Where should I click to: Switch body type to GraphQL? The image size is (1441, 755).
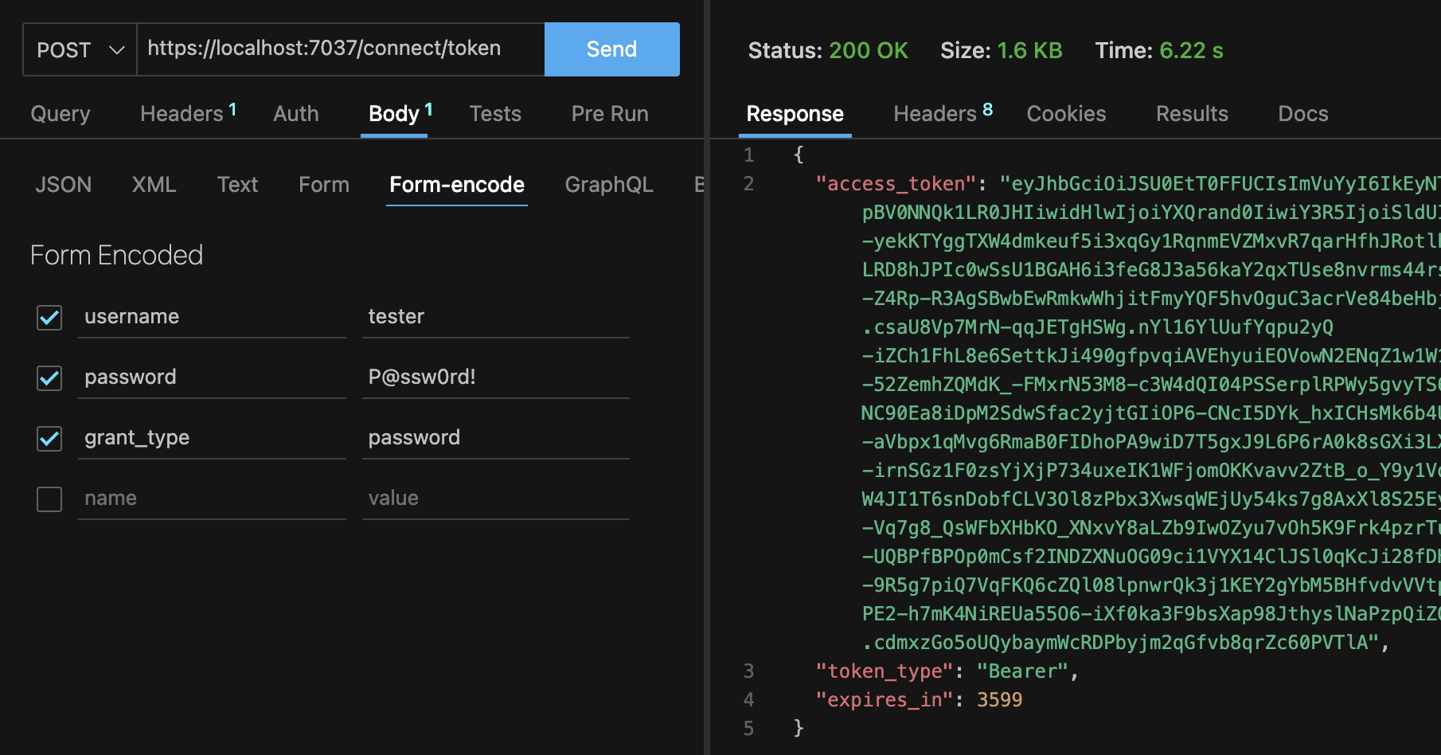tap(609, 185)
